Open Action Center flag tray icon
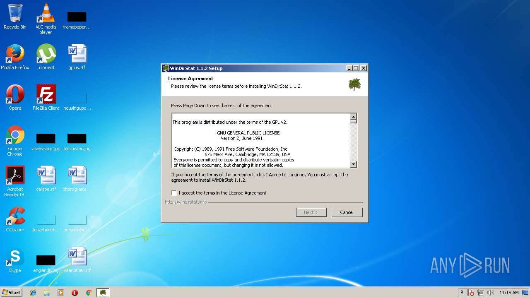 click(x=471, y=293)
